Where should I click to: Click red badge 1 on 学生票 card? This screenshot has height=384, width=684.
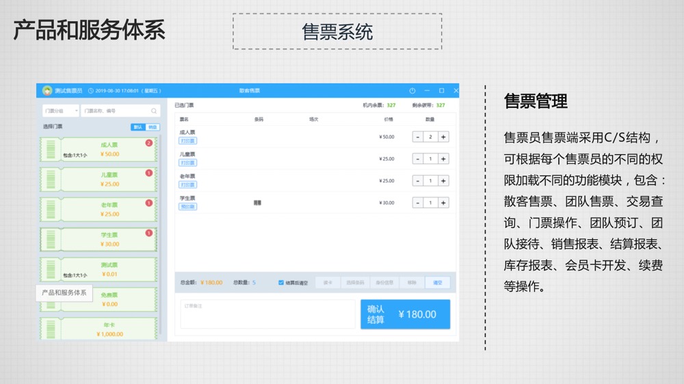148,233
